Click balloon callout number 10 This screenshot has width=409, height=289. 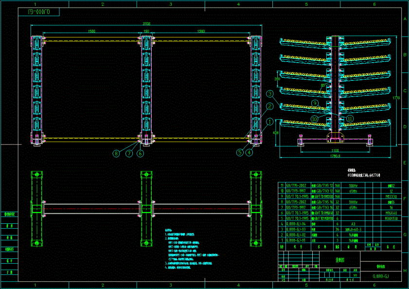tap(315, 119)
